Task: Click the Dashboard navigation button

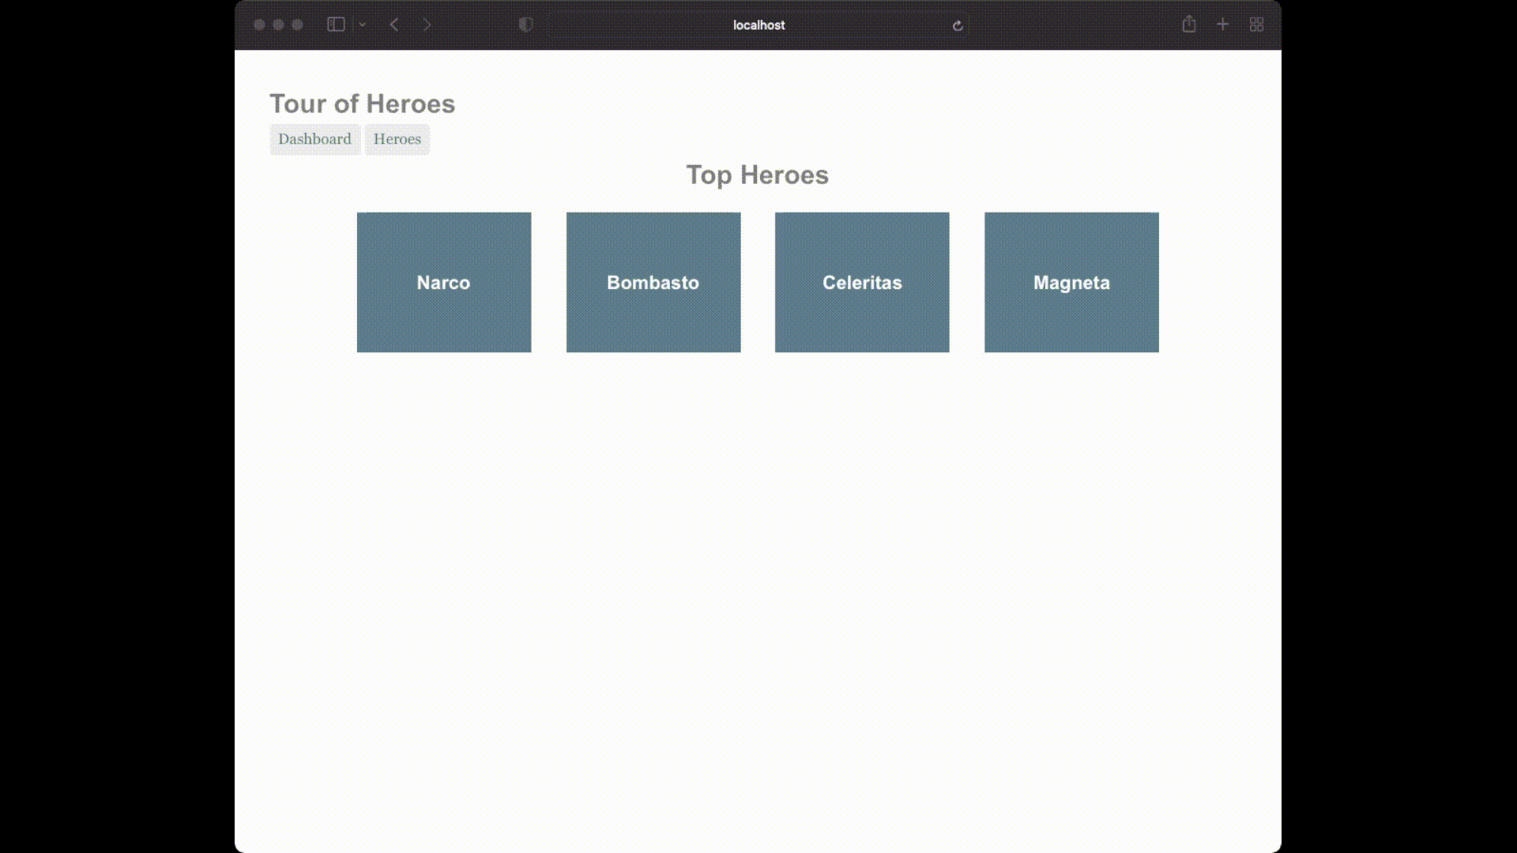Action: click(314, 138)
